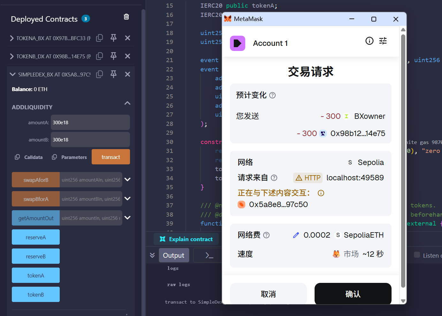Collapse the SIMPLEDEX_BX contract entry
The width and height of the screenshot is (442, 316).
point(12,74)
